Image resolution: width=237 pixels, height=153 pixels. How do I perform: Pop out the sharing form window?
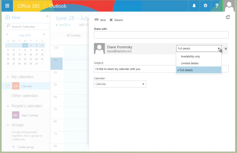[x=228, y=17]
